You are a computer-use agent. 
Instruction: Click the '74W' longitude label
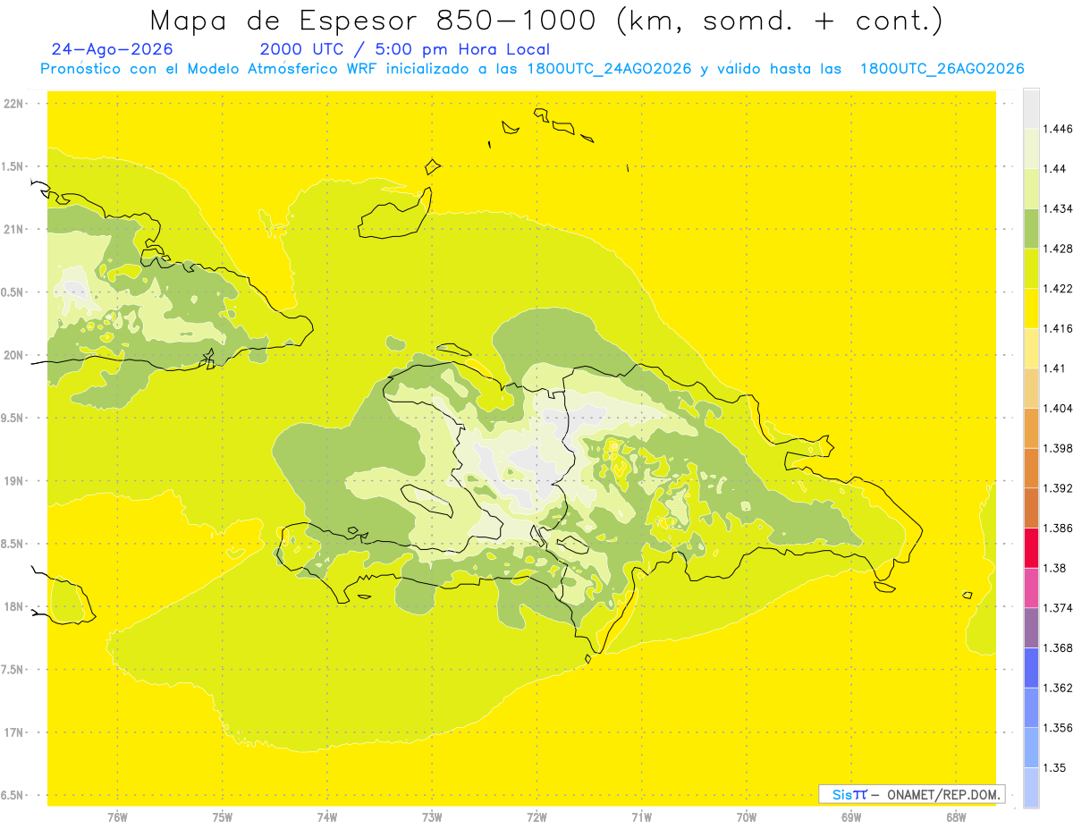pos(327,816)
